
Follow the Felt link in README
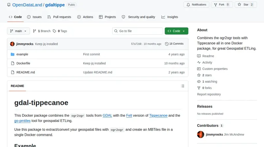(129, 116)
